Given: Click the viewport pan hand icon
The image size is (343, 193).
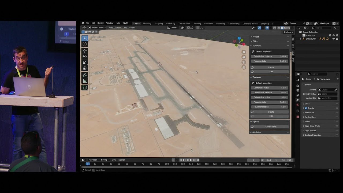Looking at the screenshot, I should tap(244, 57).
